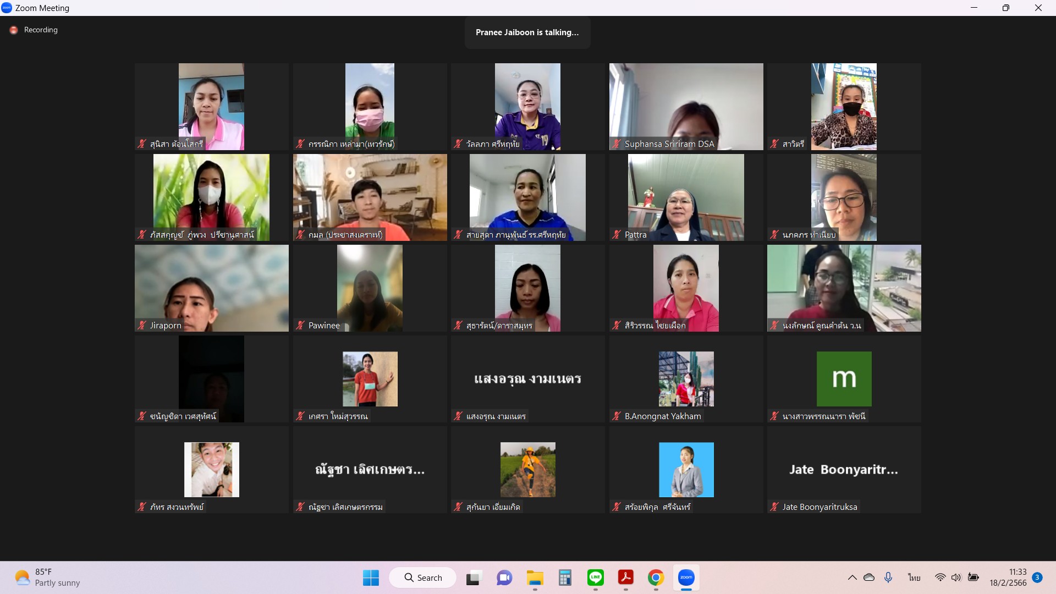Screen dimensions: 1056x594
Task: Click the Zoom logo in title bar
Action: (x=7, y=8)
